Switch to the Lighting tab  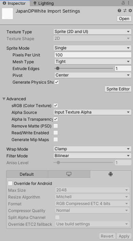[x=43, y=3]
